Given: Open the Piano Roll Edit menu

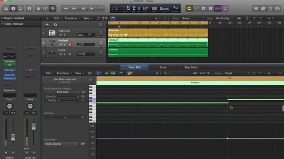Looking at the screenshot, I should [49, 73].
